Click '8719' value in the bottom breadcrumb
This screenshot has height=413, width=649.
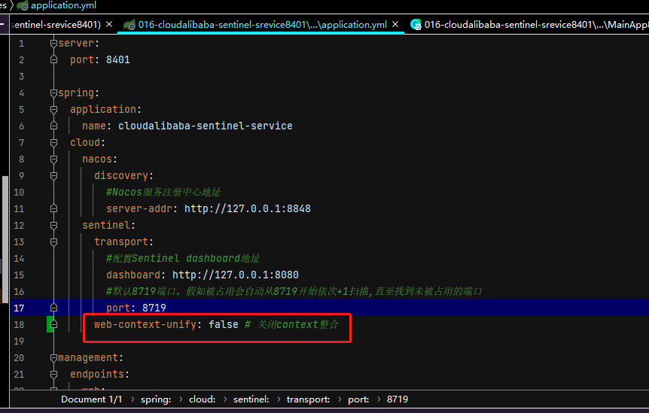[398, 399]
